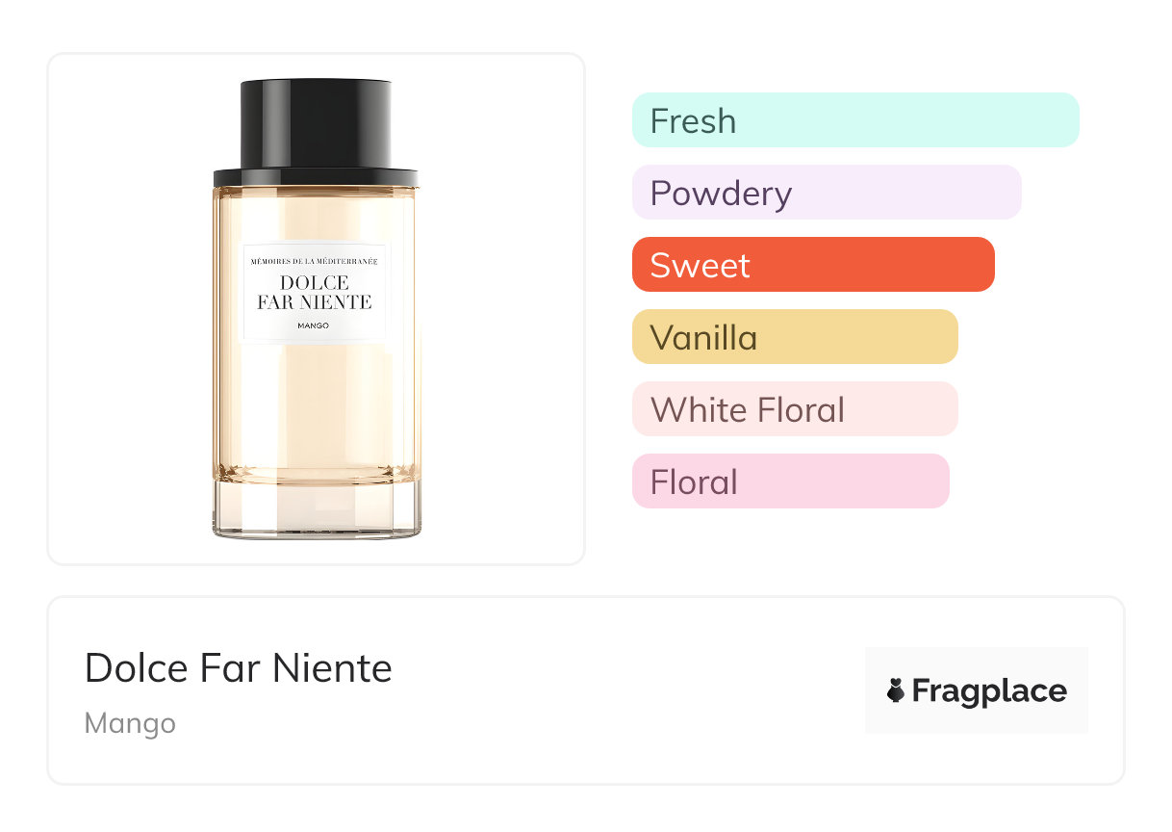Screen dimensions: 1172x832
Task: Click the 'White Floral' text label
Action: (x=747, y=410)
